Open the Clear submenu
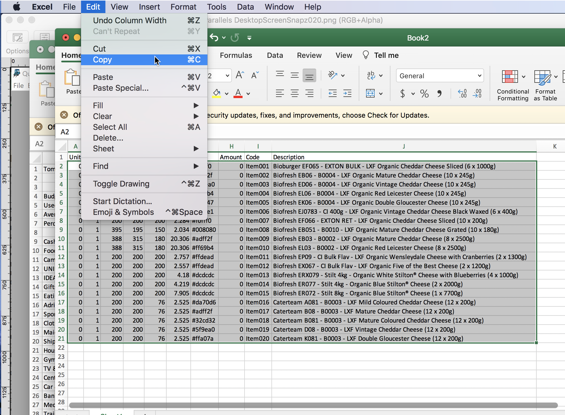The height and width of the screenshot is (415, 565). pos(144,116)
